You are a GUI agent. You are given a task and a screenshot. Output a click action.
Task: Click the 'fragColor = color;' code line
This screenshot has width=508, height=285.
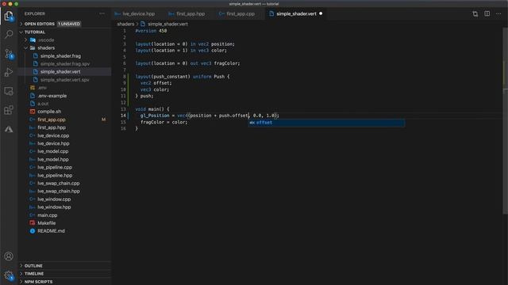(x=164, y=122)
